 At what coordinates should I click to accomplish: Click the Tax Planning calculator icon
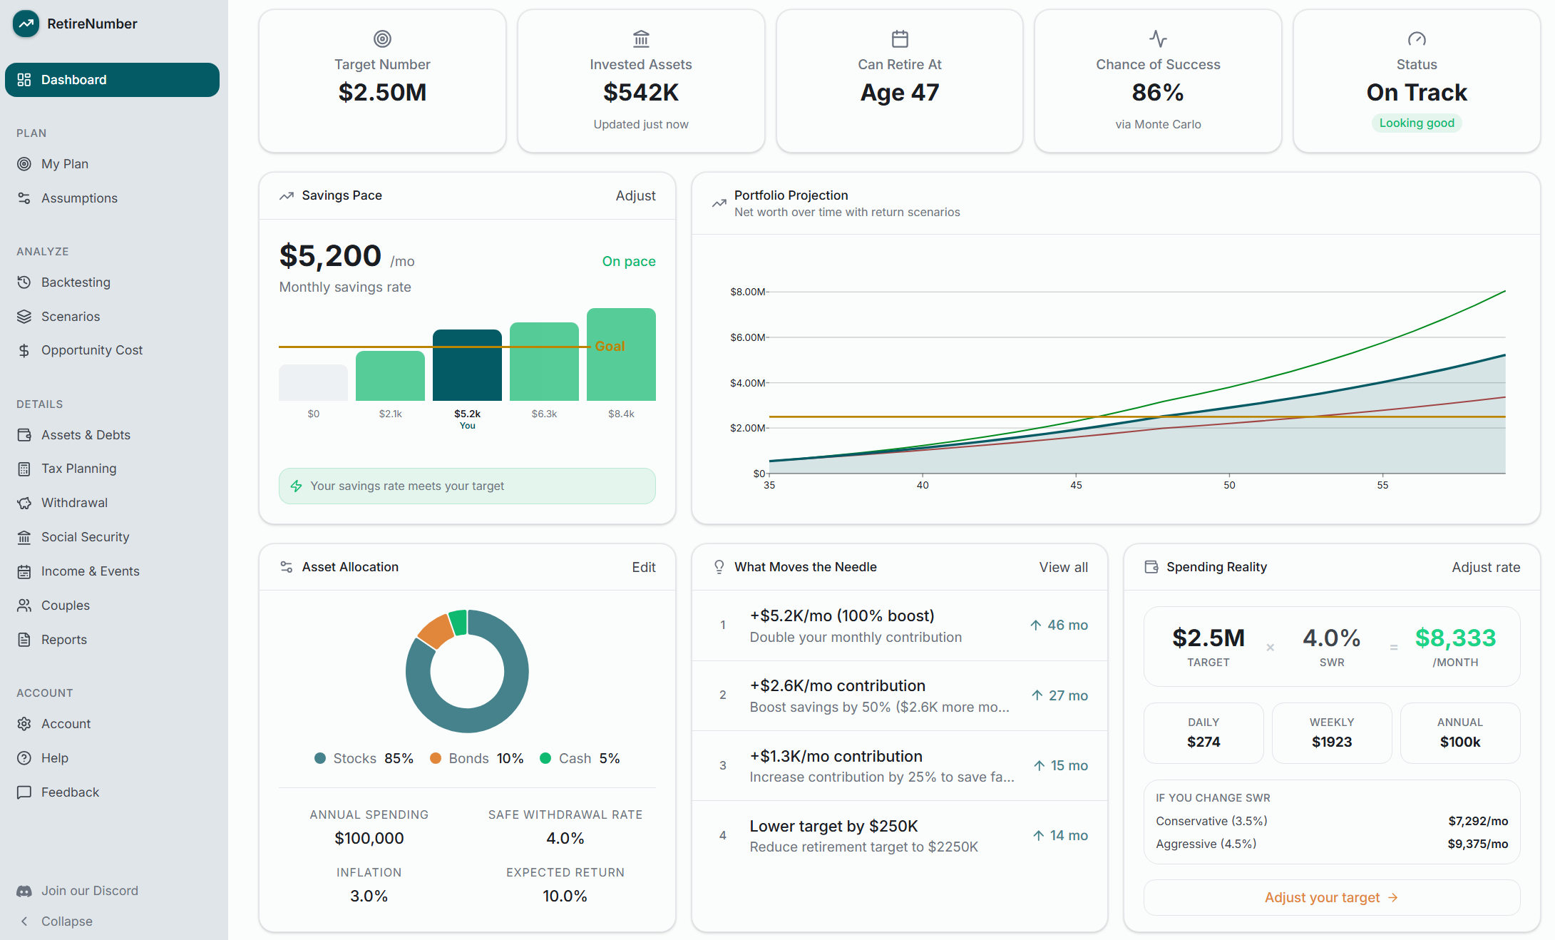click(24, 469)
